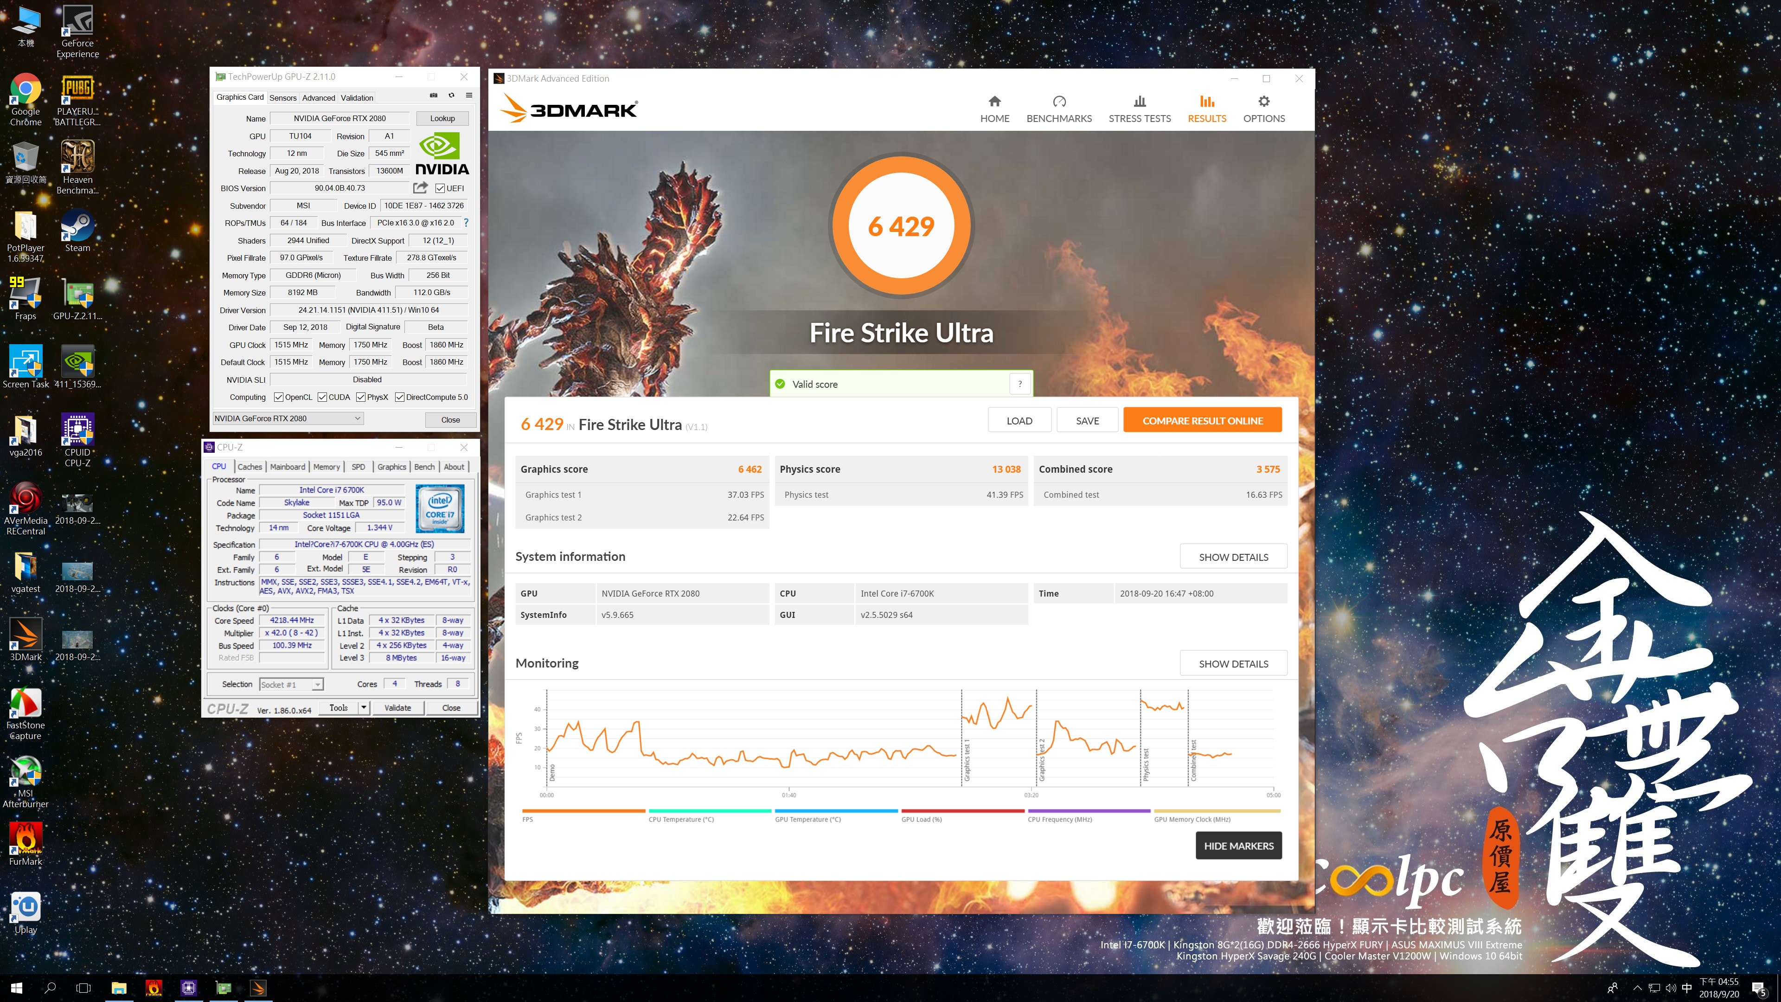Click the Valid score question mark button
Screen dimensions: 1781x1002
point(1020,384)
